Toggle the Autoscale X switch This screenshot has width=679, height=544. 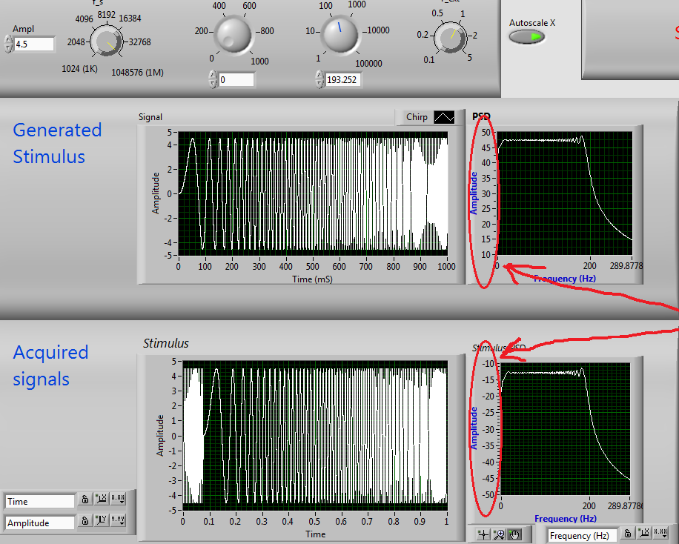coord(526,37)
